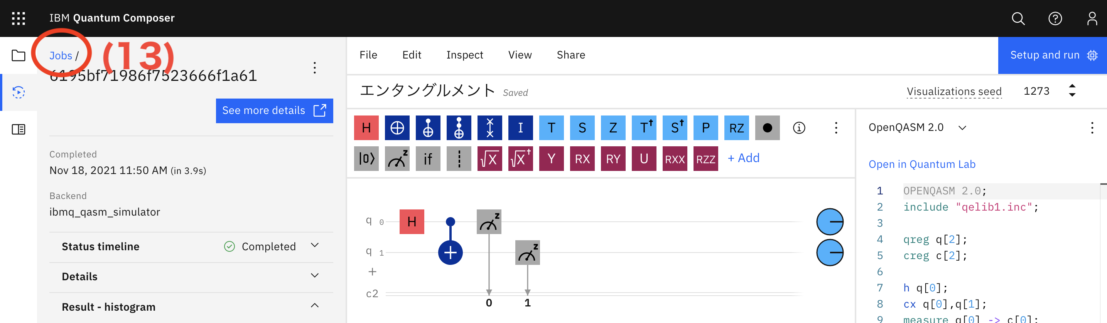The width and height of the screenshot is (1107, 323).
Task: Choose the measurement operation in the gate palette
Action: (397, 159)
